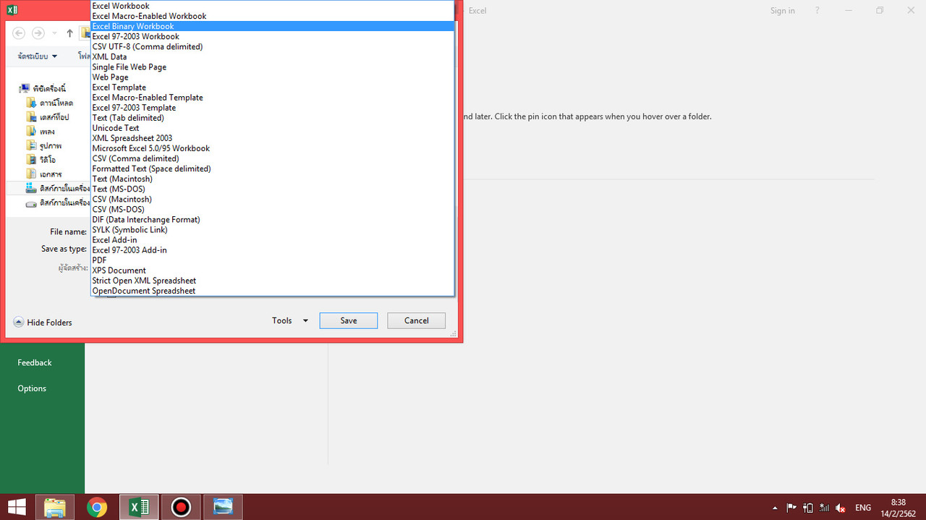Launch File Explorer from taskbar
The height and width of the screenshot is (520, 926).
point(55,507)
